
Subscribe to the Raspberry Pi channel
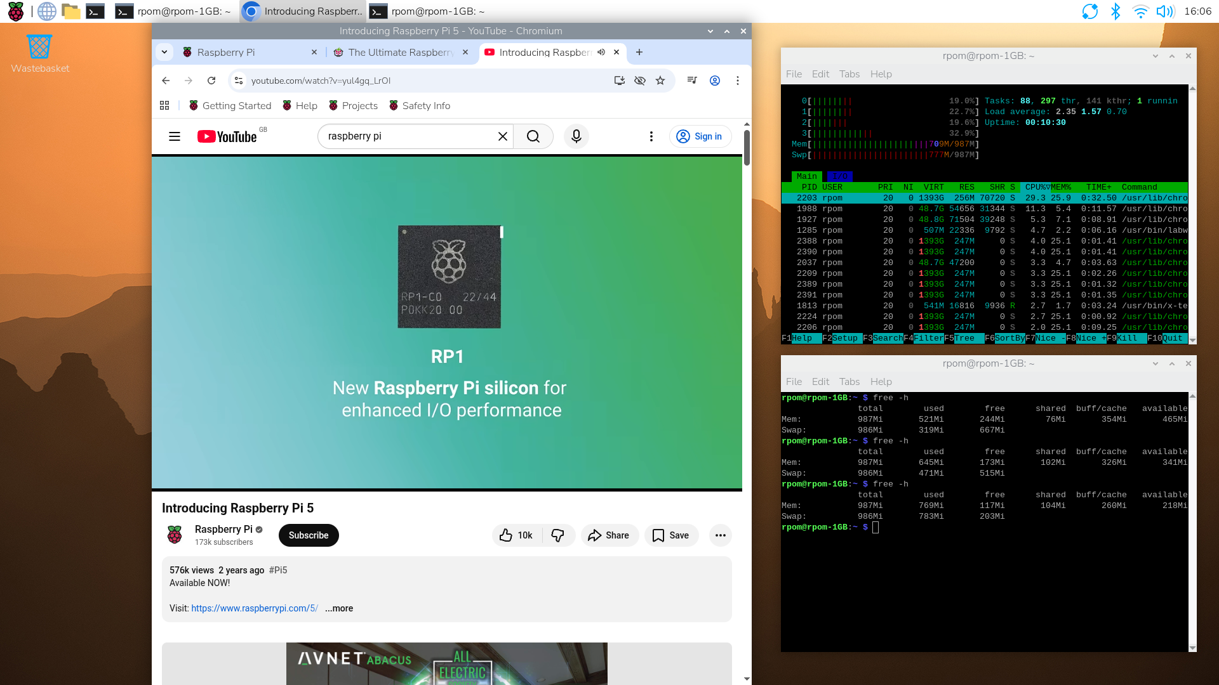coord(308,535)
